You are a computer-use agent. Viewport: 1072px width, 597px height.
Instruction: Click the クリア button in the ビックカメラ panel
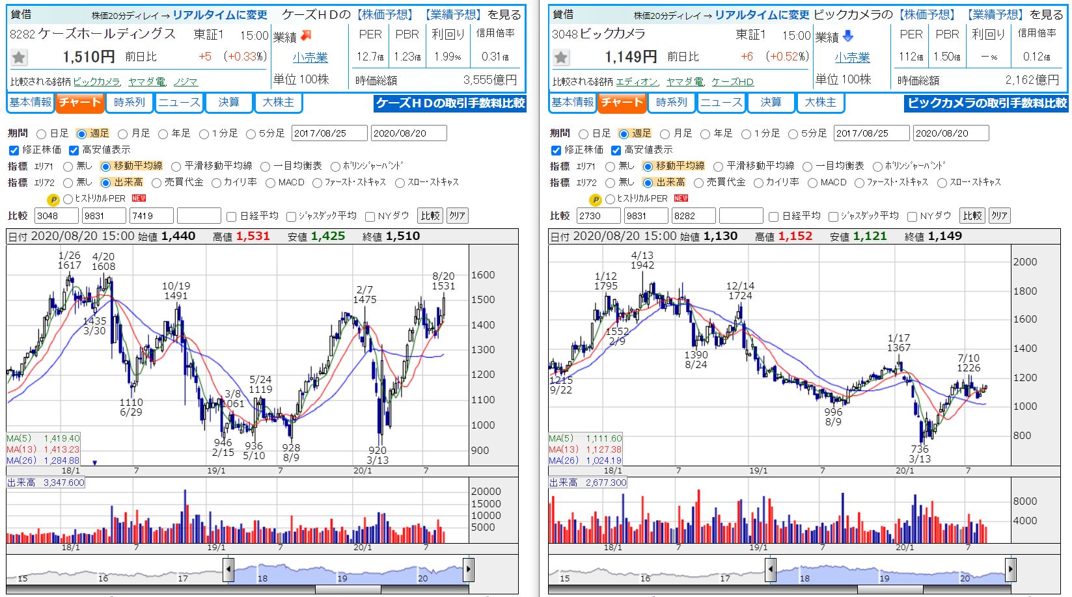click(x=999, y=216)
